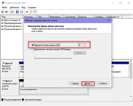
Task: Click the properties checkmark toolbar icon
Action: [31, 12]
